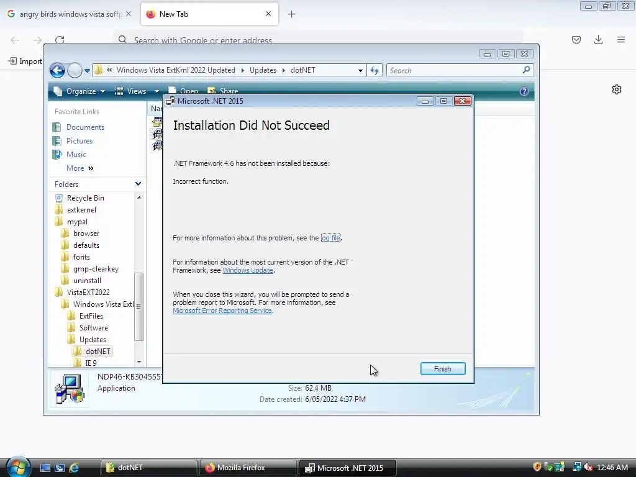
Task: Click the folder tree scroll up arrow
Action: (x=139, y=198)
